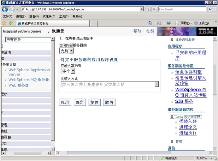Open the 收藏夹(A) menu
218x161 pixels.
coord(49,16)
